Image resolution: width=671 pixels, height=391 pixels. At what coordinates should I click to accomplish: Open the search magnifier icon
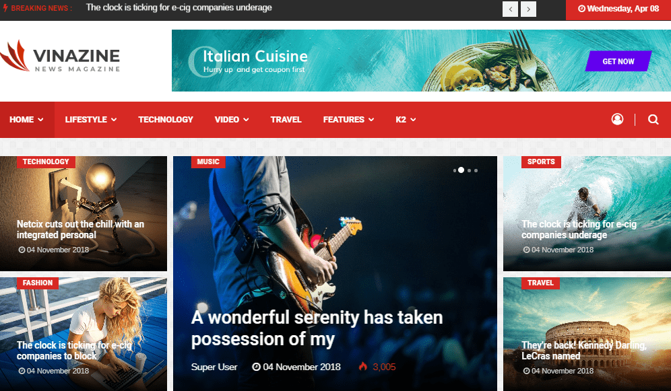click(x=653, y=119)
